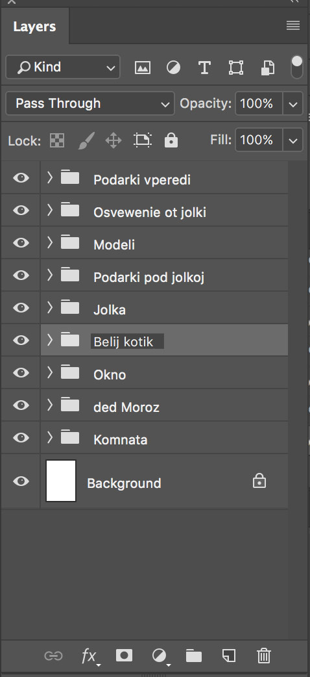Create new group folder icon
The width and height of the screenshot is (310, 677).
tap(194, 656)
